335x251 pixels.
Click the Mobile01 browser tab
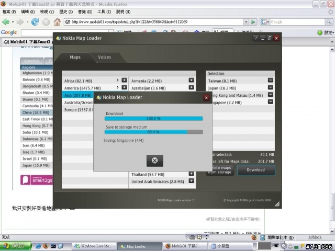pyautogui.click(x=28, y=42)
